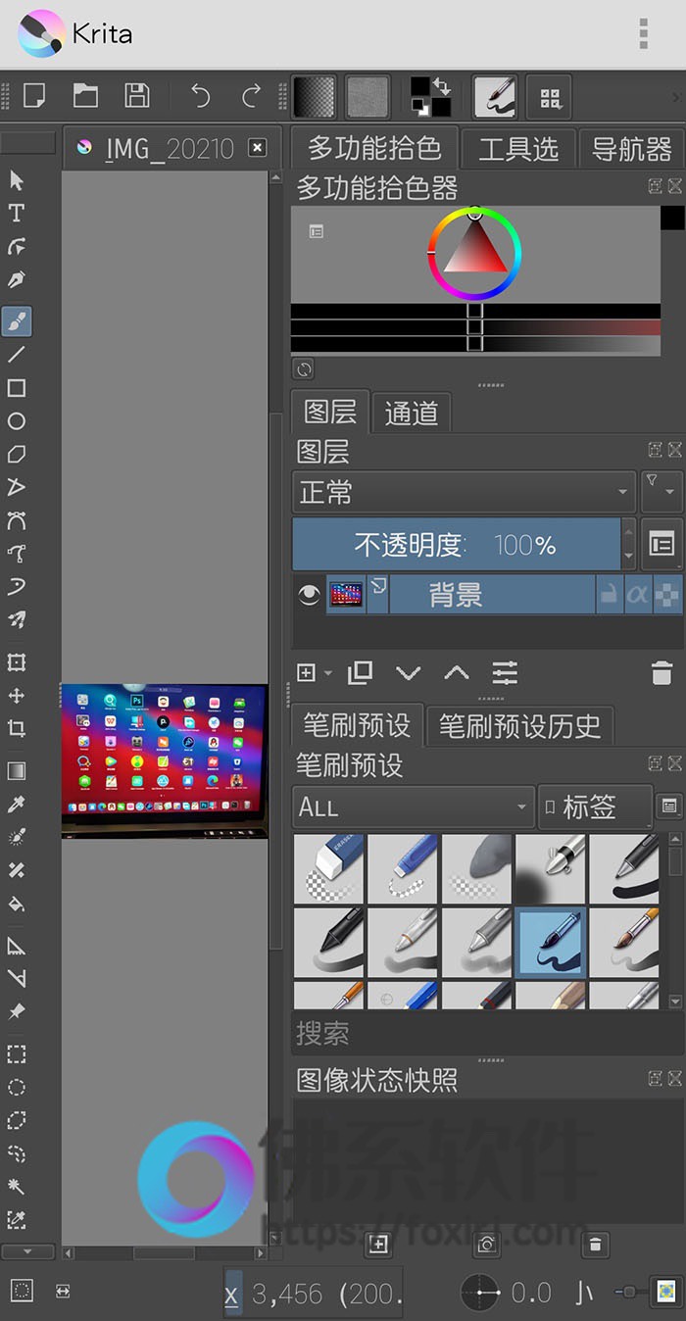Click the 标签 tag button
Viewport: 686px width, 1321px height.
click(x=595, y=807)
